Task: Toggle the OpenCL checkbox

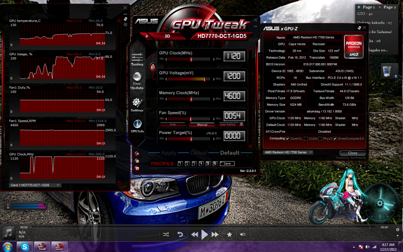Action: tap(287, 139)
